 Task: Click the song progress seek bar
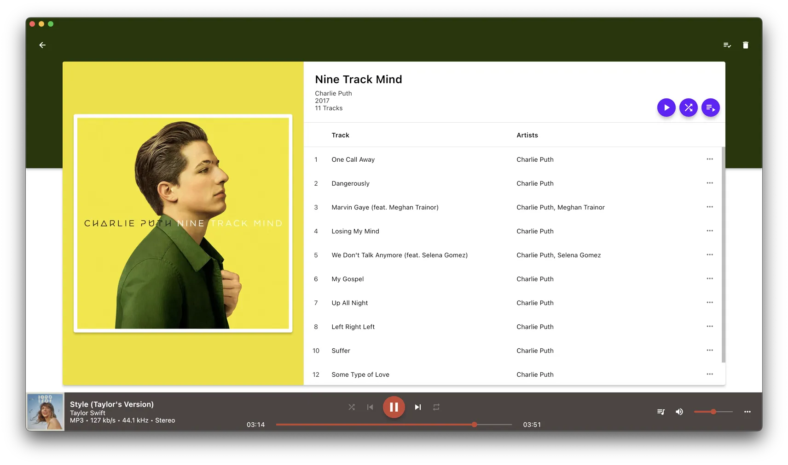[394, 425]
